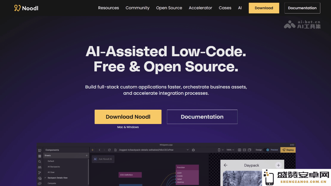Click the yellow plus icon beside the back arrow
Screen dimensions: 331x186
pyautogui.click(x=93, y=150)
